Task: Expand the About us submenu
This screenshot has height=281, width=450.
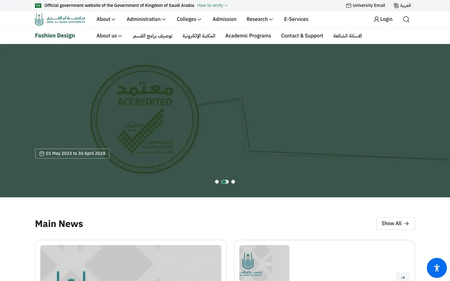Action: coord(109,36)
